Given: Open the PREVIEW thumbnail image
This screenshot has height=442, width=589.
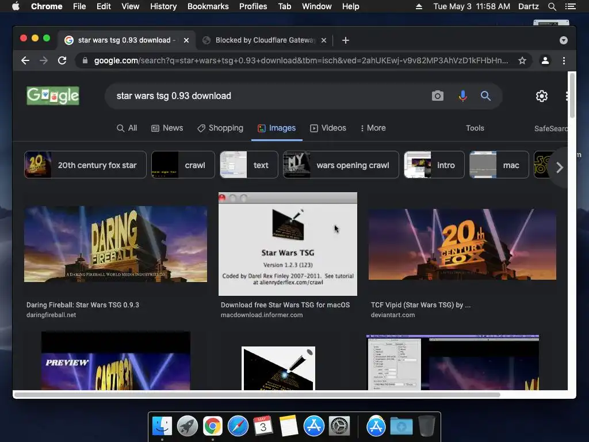Looking at the screenshot, I should (x=116, y=361).
